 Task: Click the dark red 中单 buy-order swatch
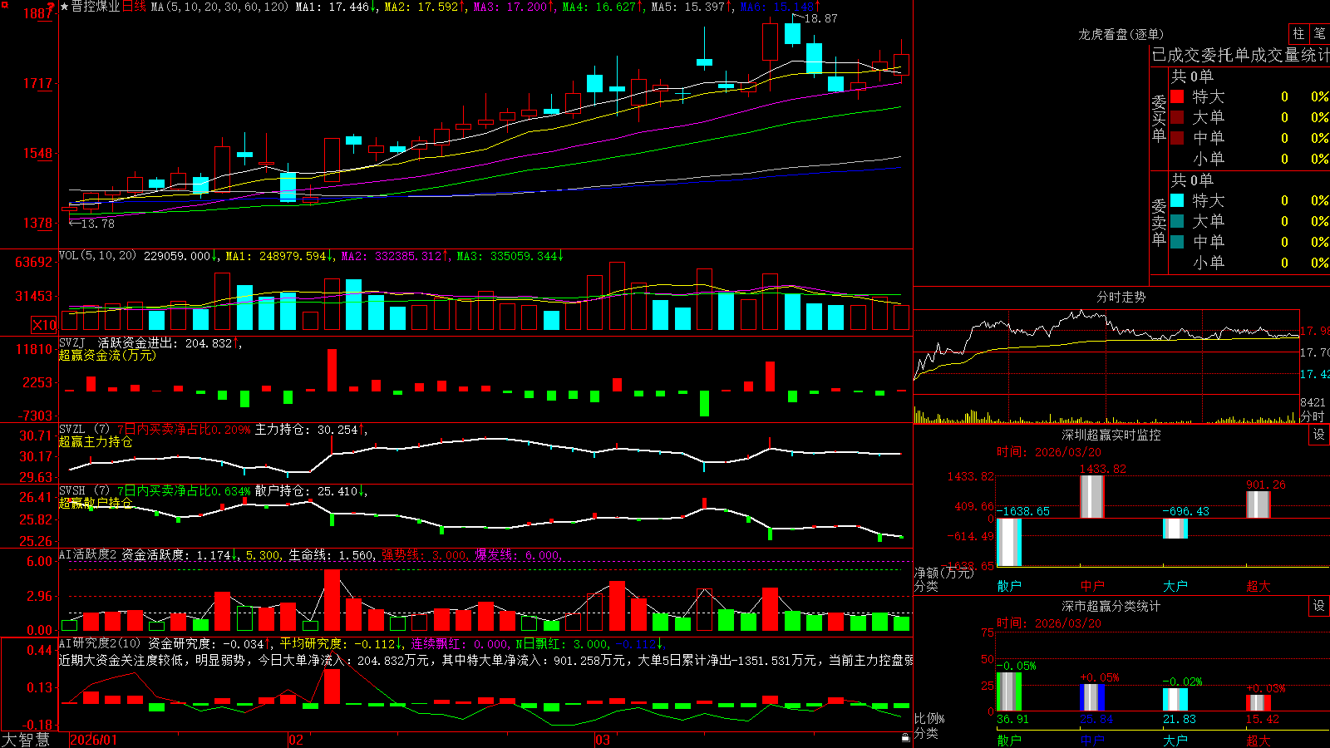click(1177, 138)
